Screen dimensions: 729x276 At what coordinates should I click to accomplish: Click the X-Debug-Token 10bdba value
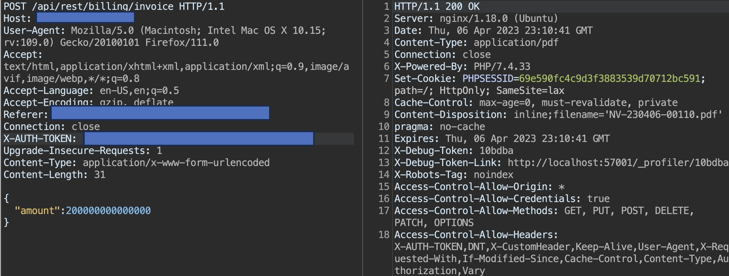496,151
